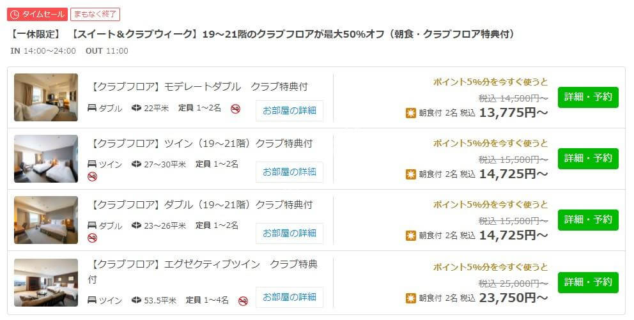Click 詳細・予約 for the 13,775円 Moderate Double
634x320 pixels.
(x=589, y=97)
